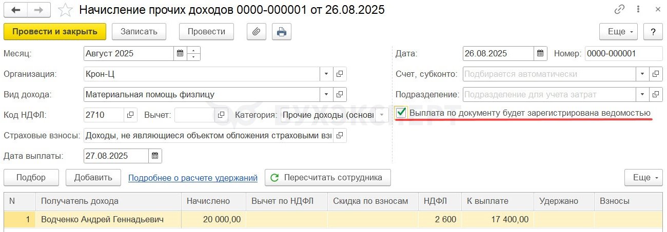Open calendar for Дата выплаты field

[155, 156]
